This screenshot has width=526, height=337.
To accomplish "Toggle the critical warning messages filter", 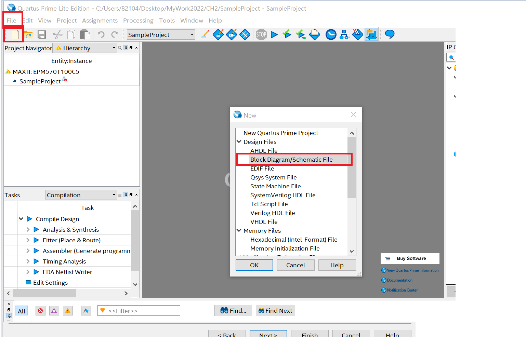I will click(x=54, y=311).
